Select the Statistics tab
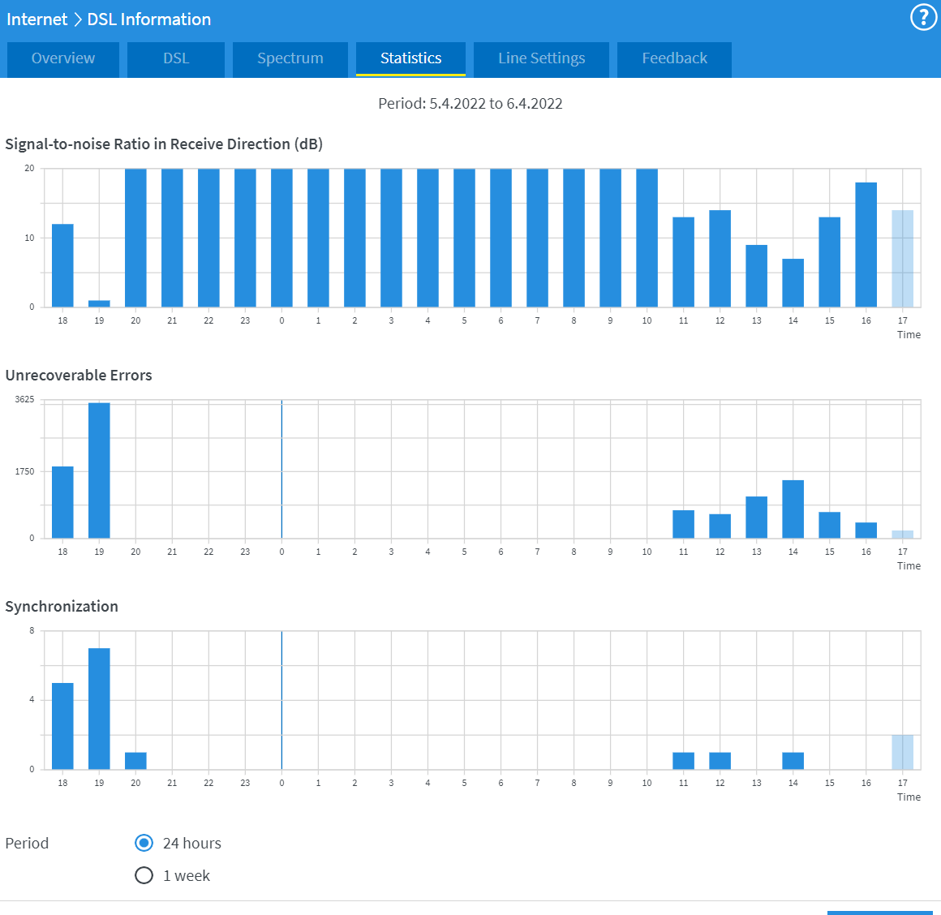Screen dimensions: 941x915 coord(410,58)
